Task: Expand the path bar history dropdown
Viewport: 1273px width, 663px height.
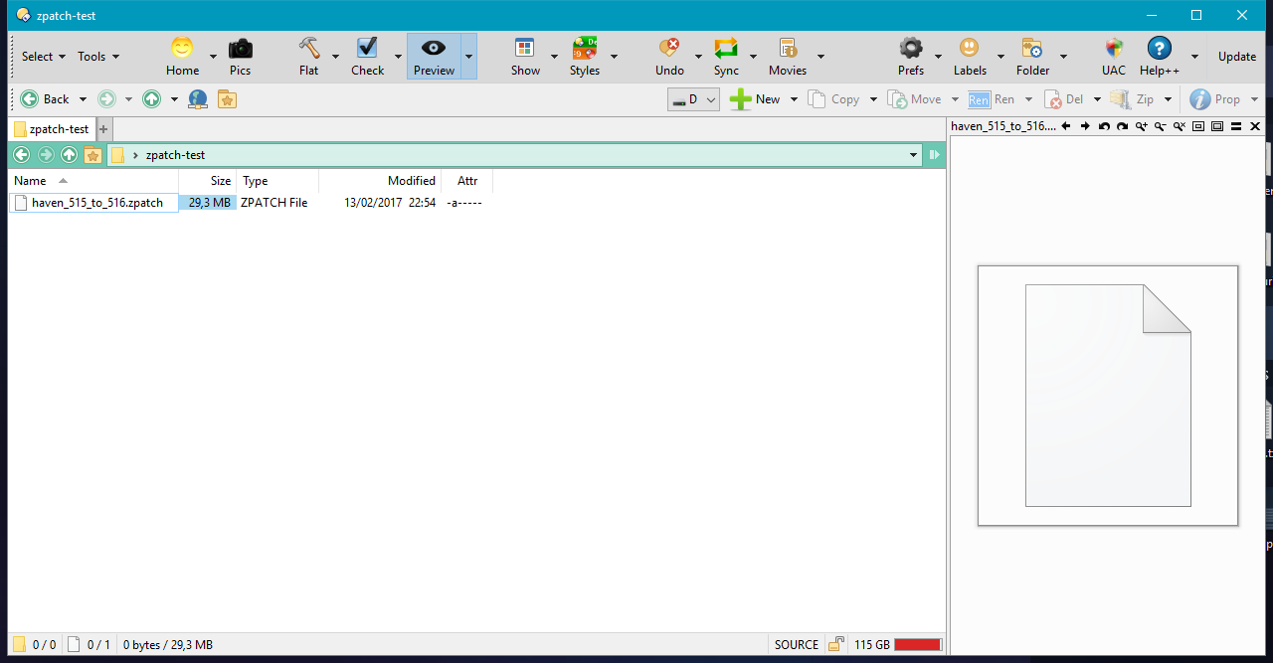Action: click(x=913, y=155)
